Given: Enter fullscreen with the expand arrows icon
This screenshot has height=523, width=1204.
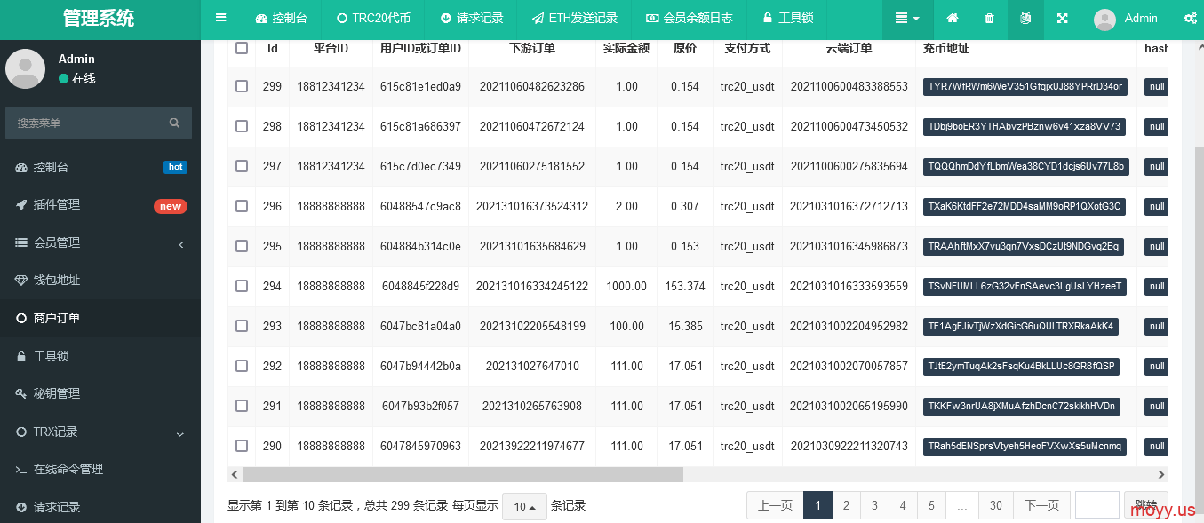Looking at the screenshot, I should coord(1062,18).
